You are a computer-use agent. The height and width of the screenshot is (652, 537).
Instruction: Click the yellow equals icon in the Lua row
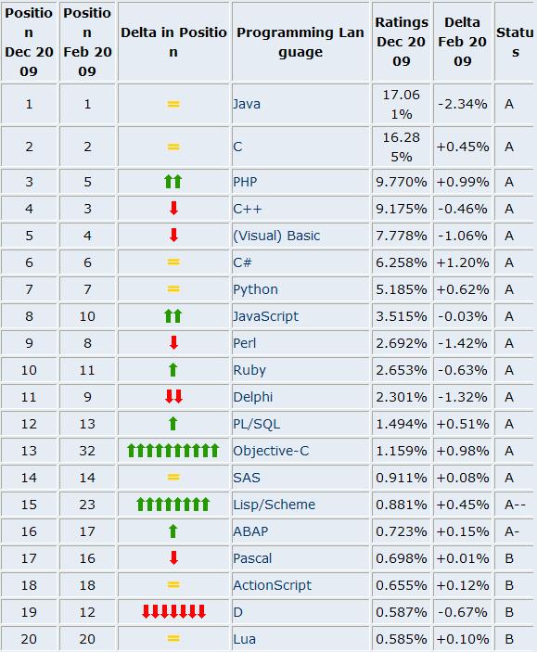[173, 638]
